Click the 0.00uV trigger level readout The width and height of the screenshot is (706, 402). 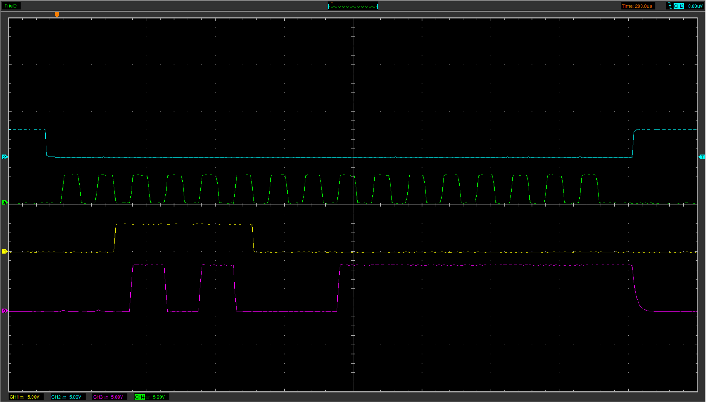(x=695, y=6)
